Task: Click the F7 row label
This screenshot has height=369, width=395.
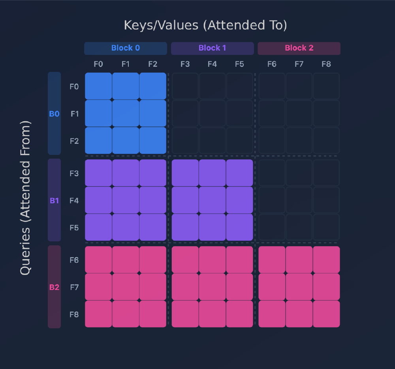Action: click(74, 287)
